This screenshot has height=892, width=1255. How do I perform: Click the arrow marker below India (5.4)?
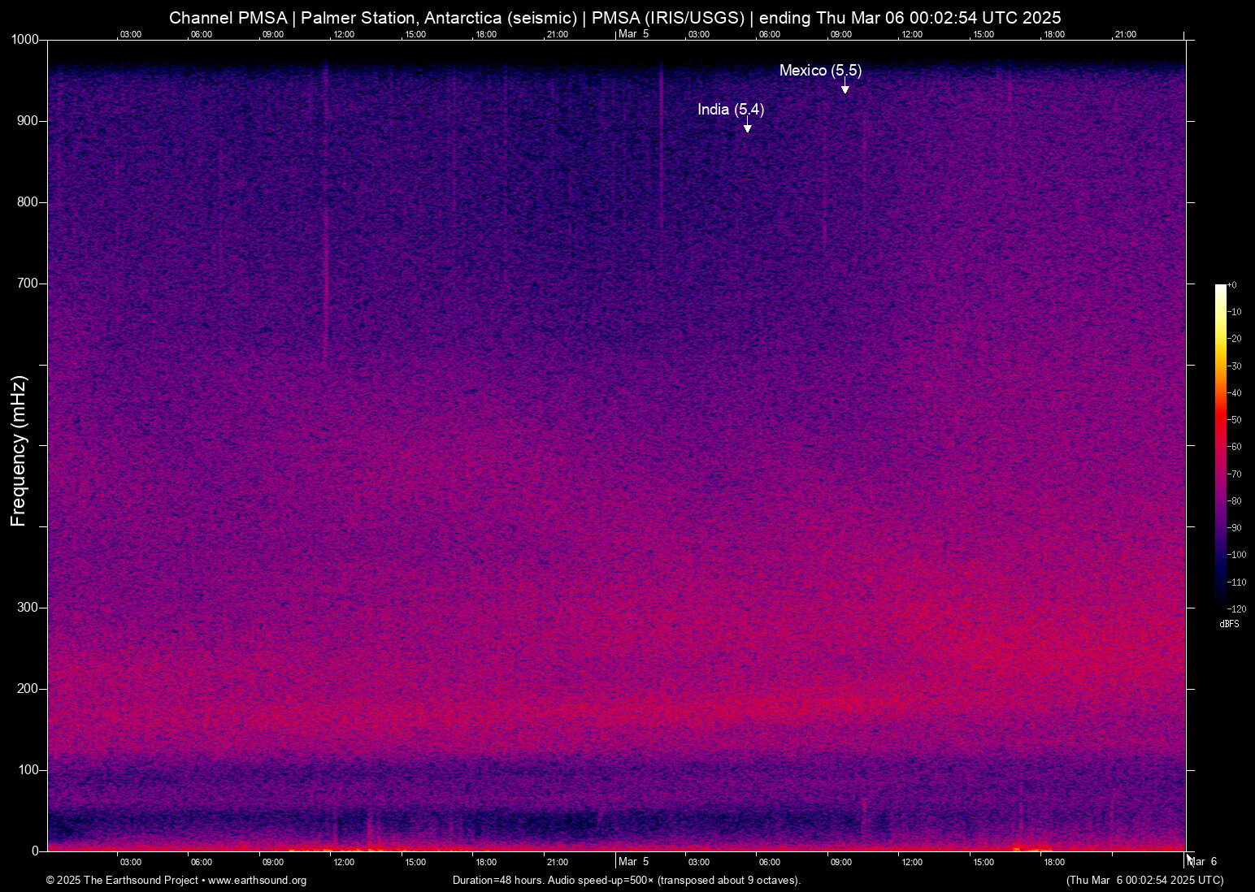[x=747, y=128]
